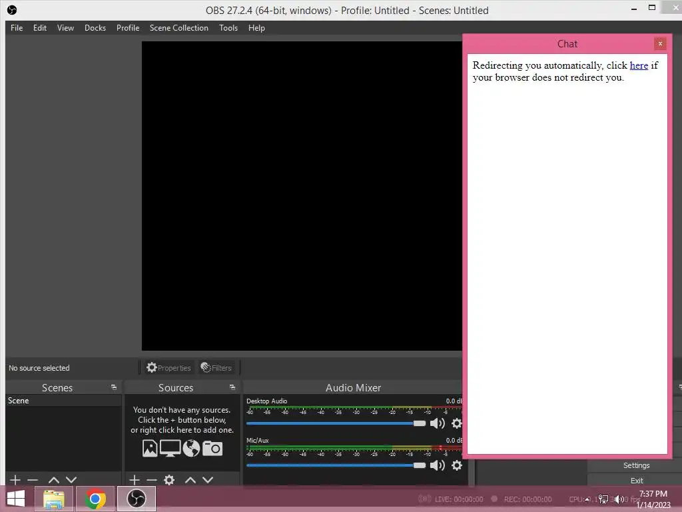Pop out the Scenes dock

(114, 387)
